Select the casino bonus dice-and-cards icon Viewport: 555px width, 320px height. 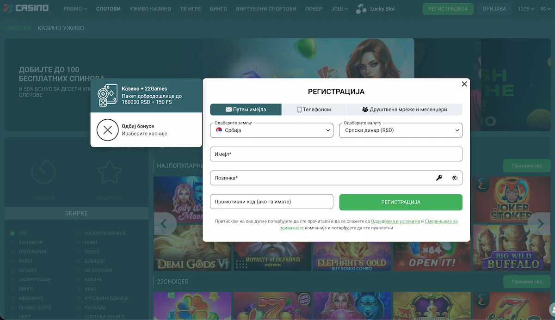[x=107, y=95]
